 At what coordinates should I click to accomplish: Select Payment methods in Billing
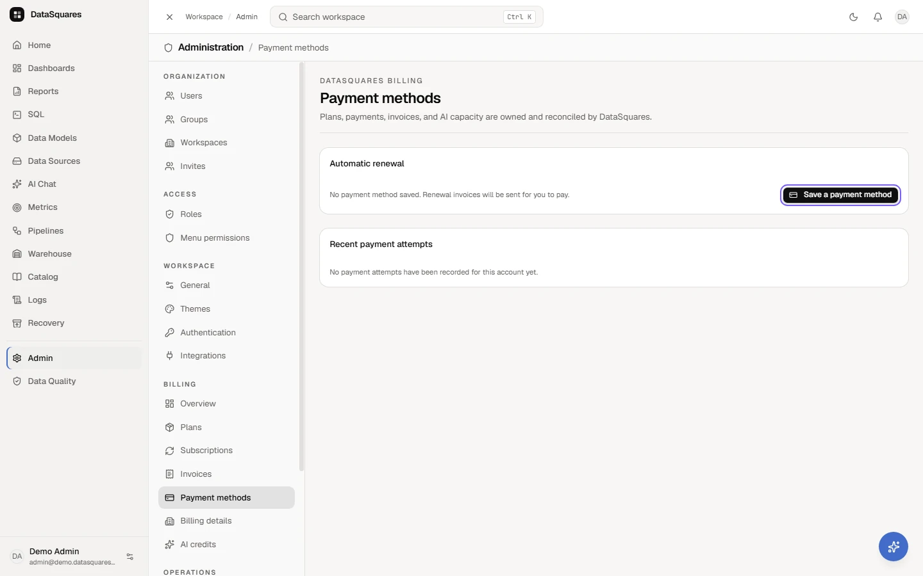pyautogui.click(x=226, y=498)
